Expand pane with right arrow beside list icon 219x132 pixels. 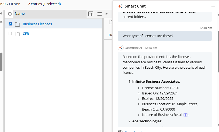(107, 14)
